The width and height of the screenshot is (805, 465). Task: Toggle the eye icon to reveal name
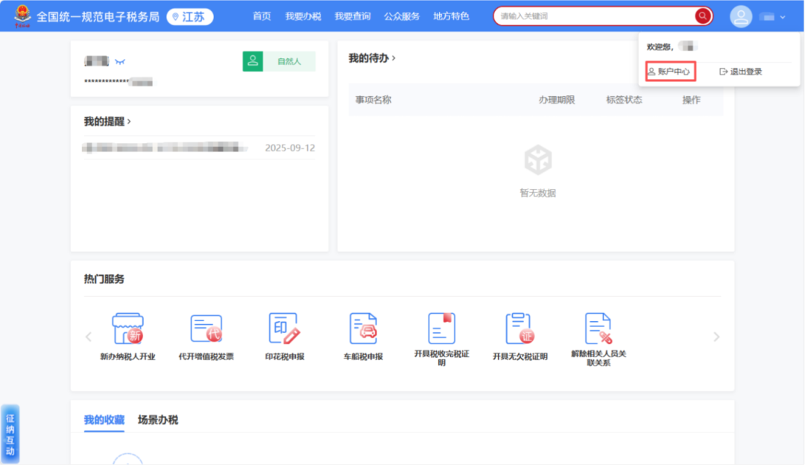[119, 61]
